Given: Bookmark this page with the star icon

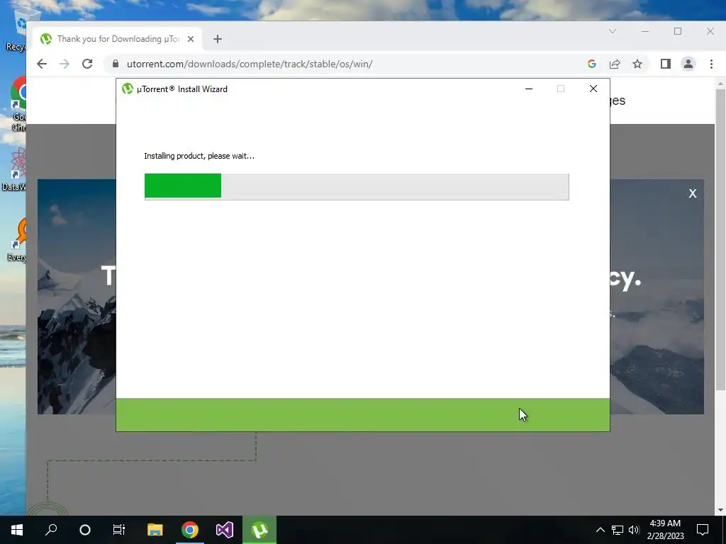Looking at the screenshot, I should click(637, 64).
